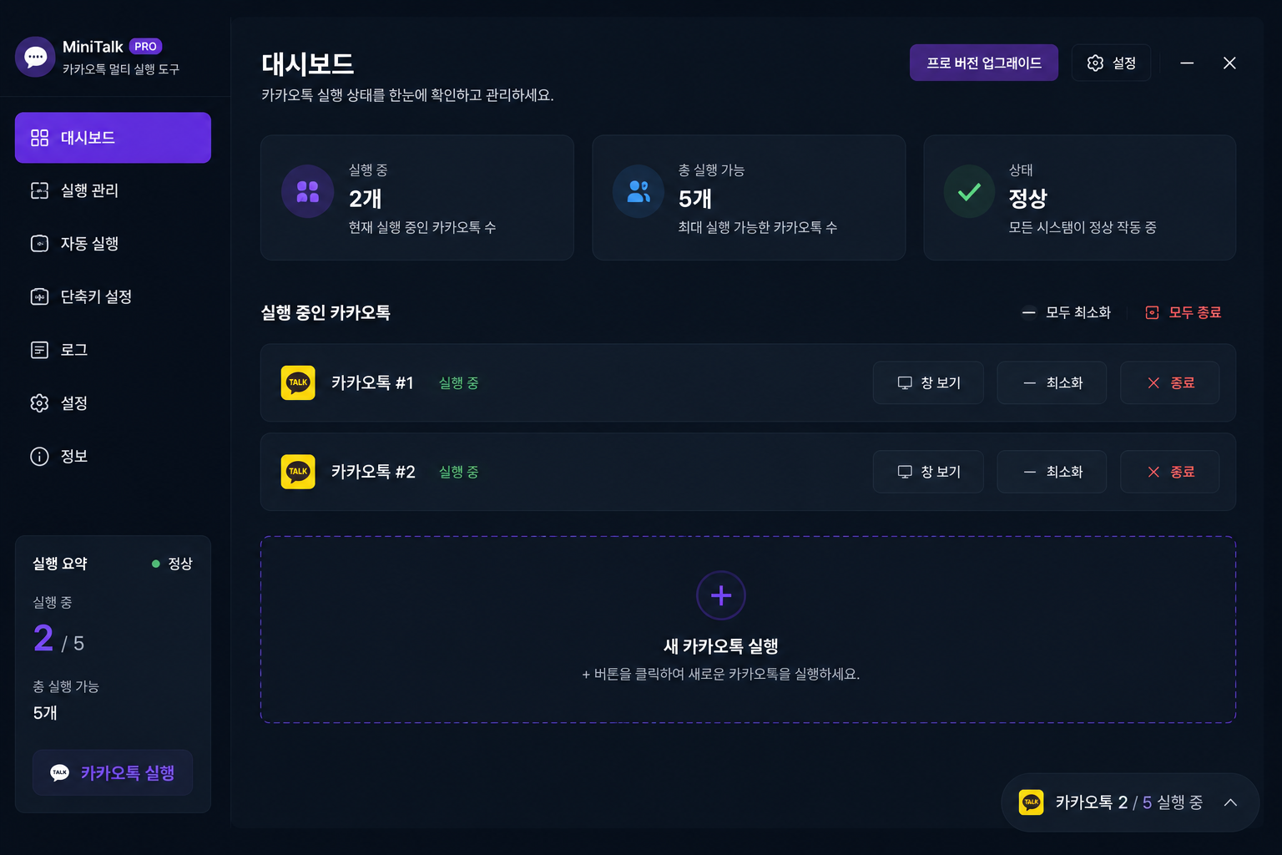1282x855 pixels.
Task: Click the KakaoTalk #1 yellow TALK icon
Action: click(x=298, y=382)
